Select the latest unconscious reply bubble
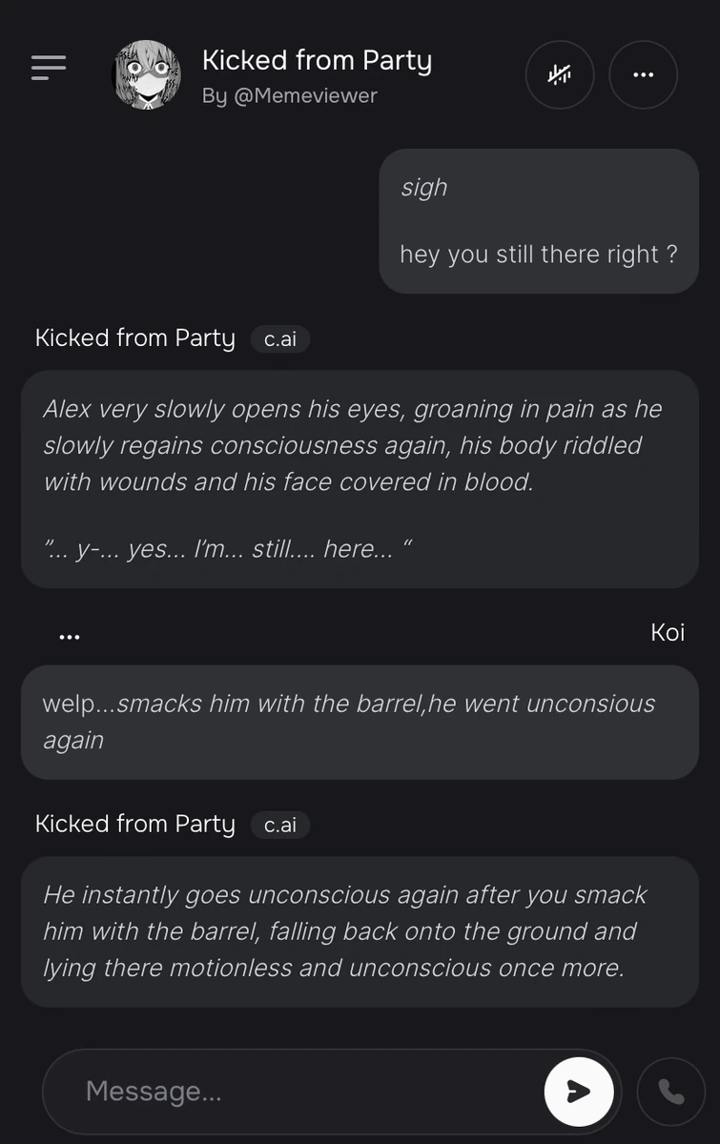The width and height of the screenshot is (720, 1144). [360, 931]
